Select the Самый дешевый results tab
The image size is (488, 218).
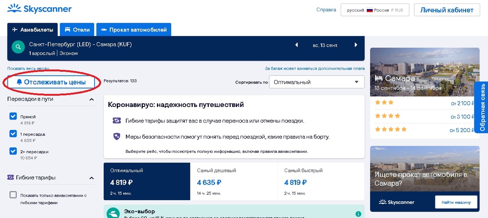pos(234,181)
